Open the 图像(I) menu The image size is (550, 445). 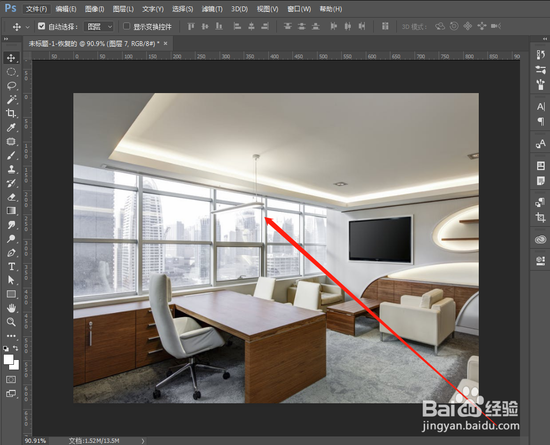click(x=95, y=9)
